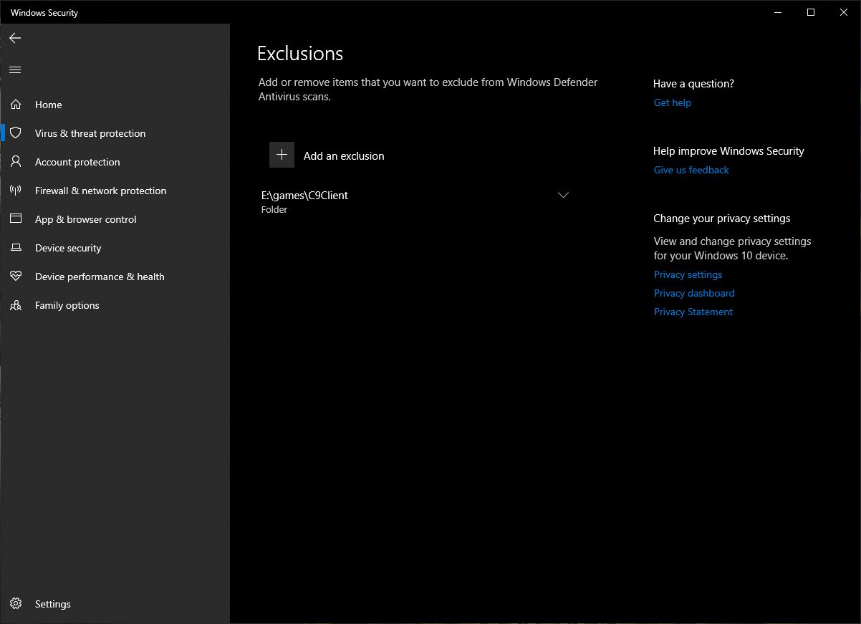Open the Privacy dashboard link
Viewport: 861px width, 624px height.
694,293
